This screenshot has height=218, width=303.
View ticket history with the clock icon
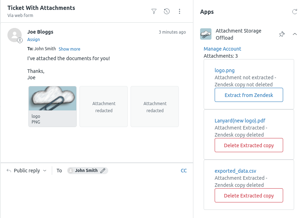click(167, 11)
